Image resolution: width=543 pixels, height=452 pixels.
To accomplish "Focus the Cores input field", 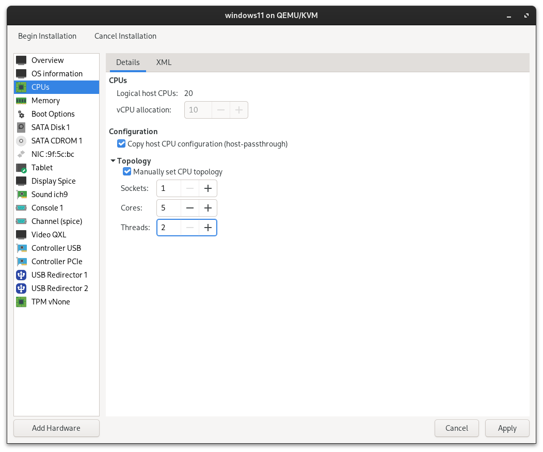I will 169,208.
